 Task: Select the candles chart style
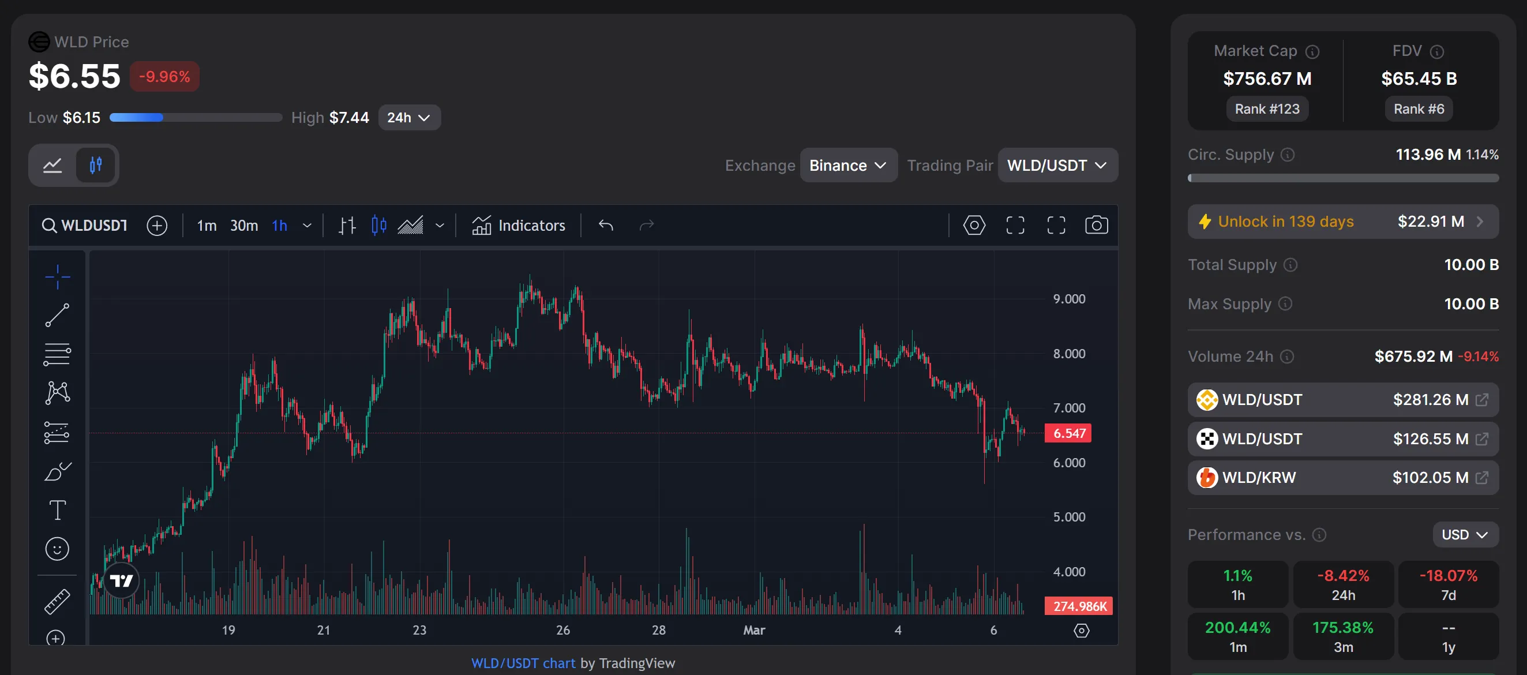click(379, 225)
